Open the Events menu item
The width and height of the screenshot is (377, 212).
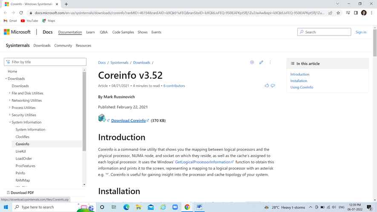point(156,32)
